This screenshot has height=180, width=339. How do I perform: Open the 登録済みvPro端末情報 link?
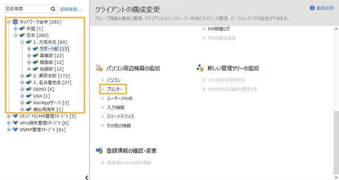(x=129, y=163)
